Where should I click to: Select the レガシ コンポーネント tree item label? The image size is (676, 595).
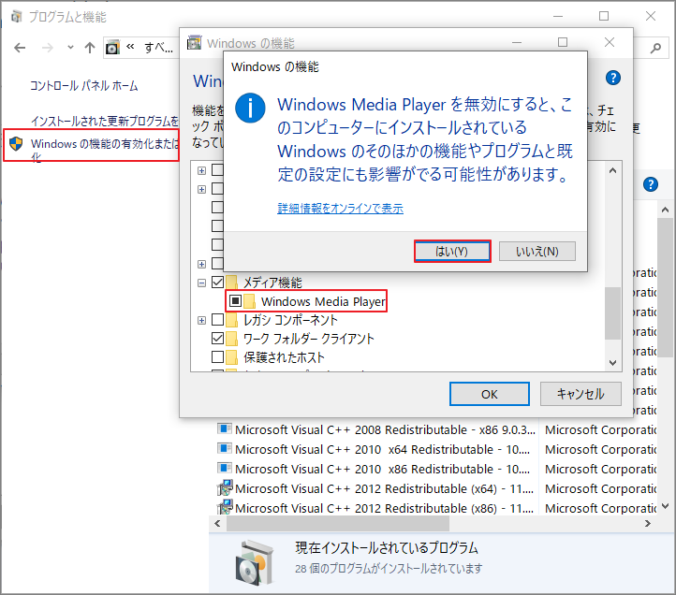(290, 320)
